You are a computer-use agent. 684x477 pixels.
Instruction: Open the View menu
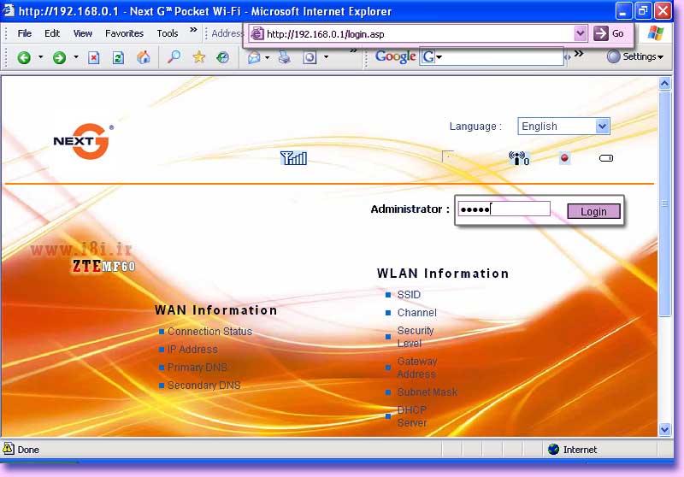(x=82, y=33)
